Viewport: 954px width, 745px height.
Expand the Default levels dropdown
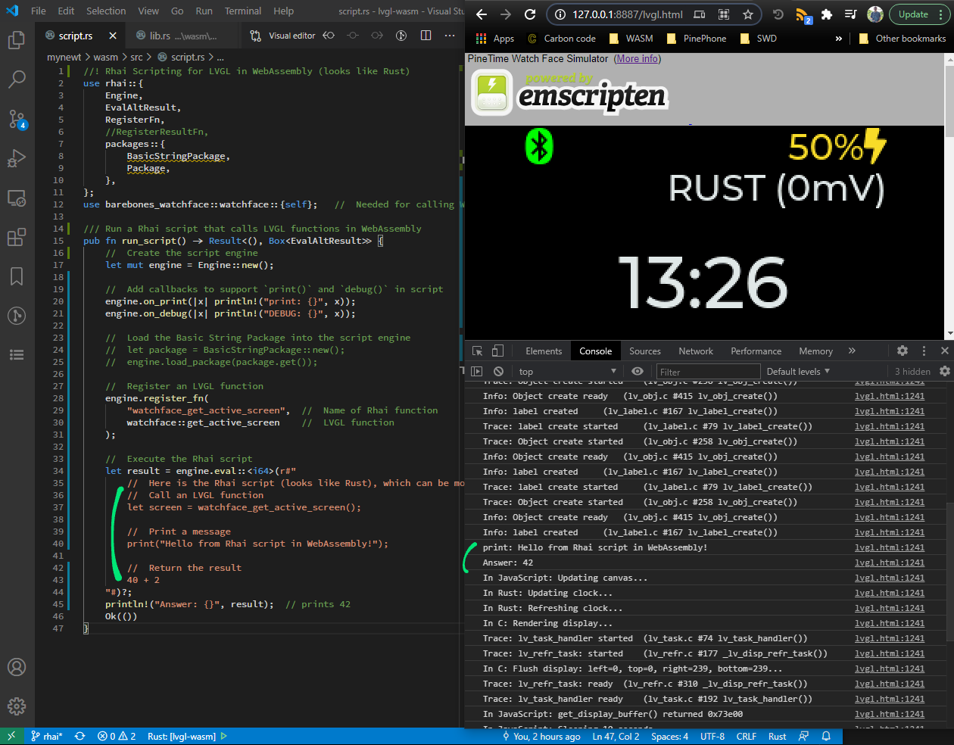point(798,372)
